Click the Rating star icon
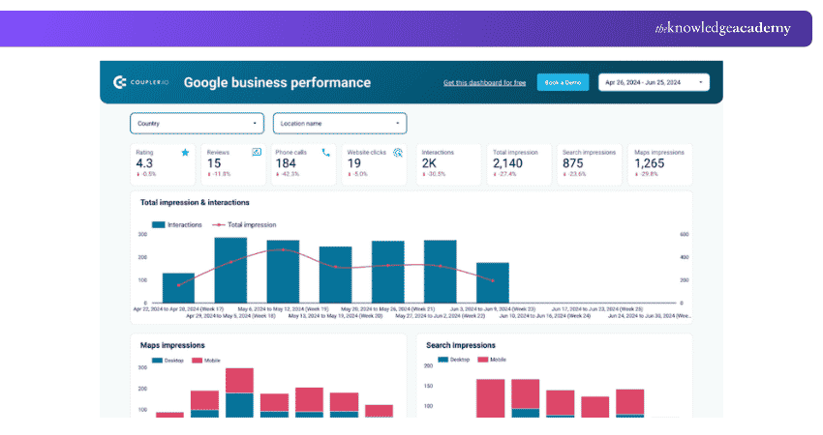Viewport: 823px width, 435px height. point(185,153)
